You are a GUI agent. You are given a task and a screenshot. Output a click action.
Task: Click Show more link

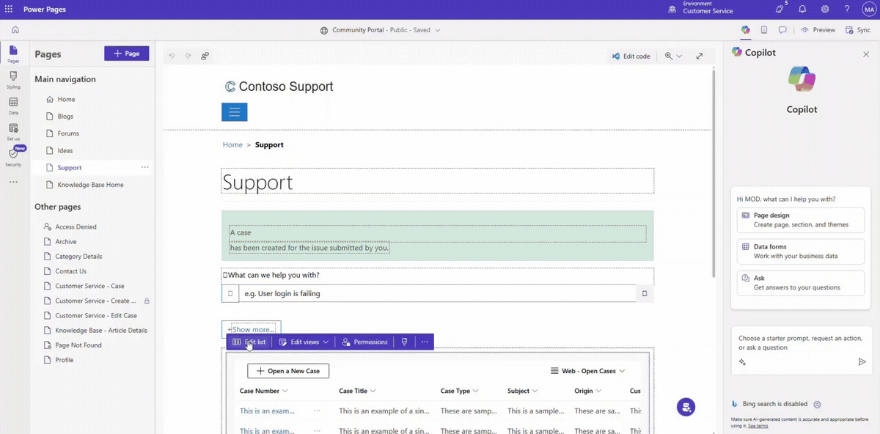252,329
